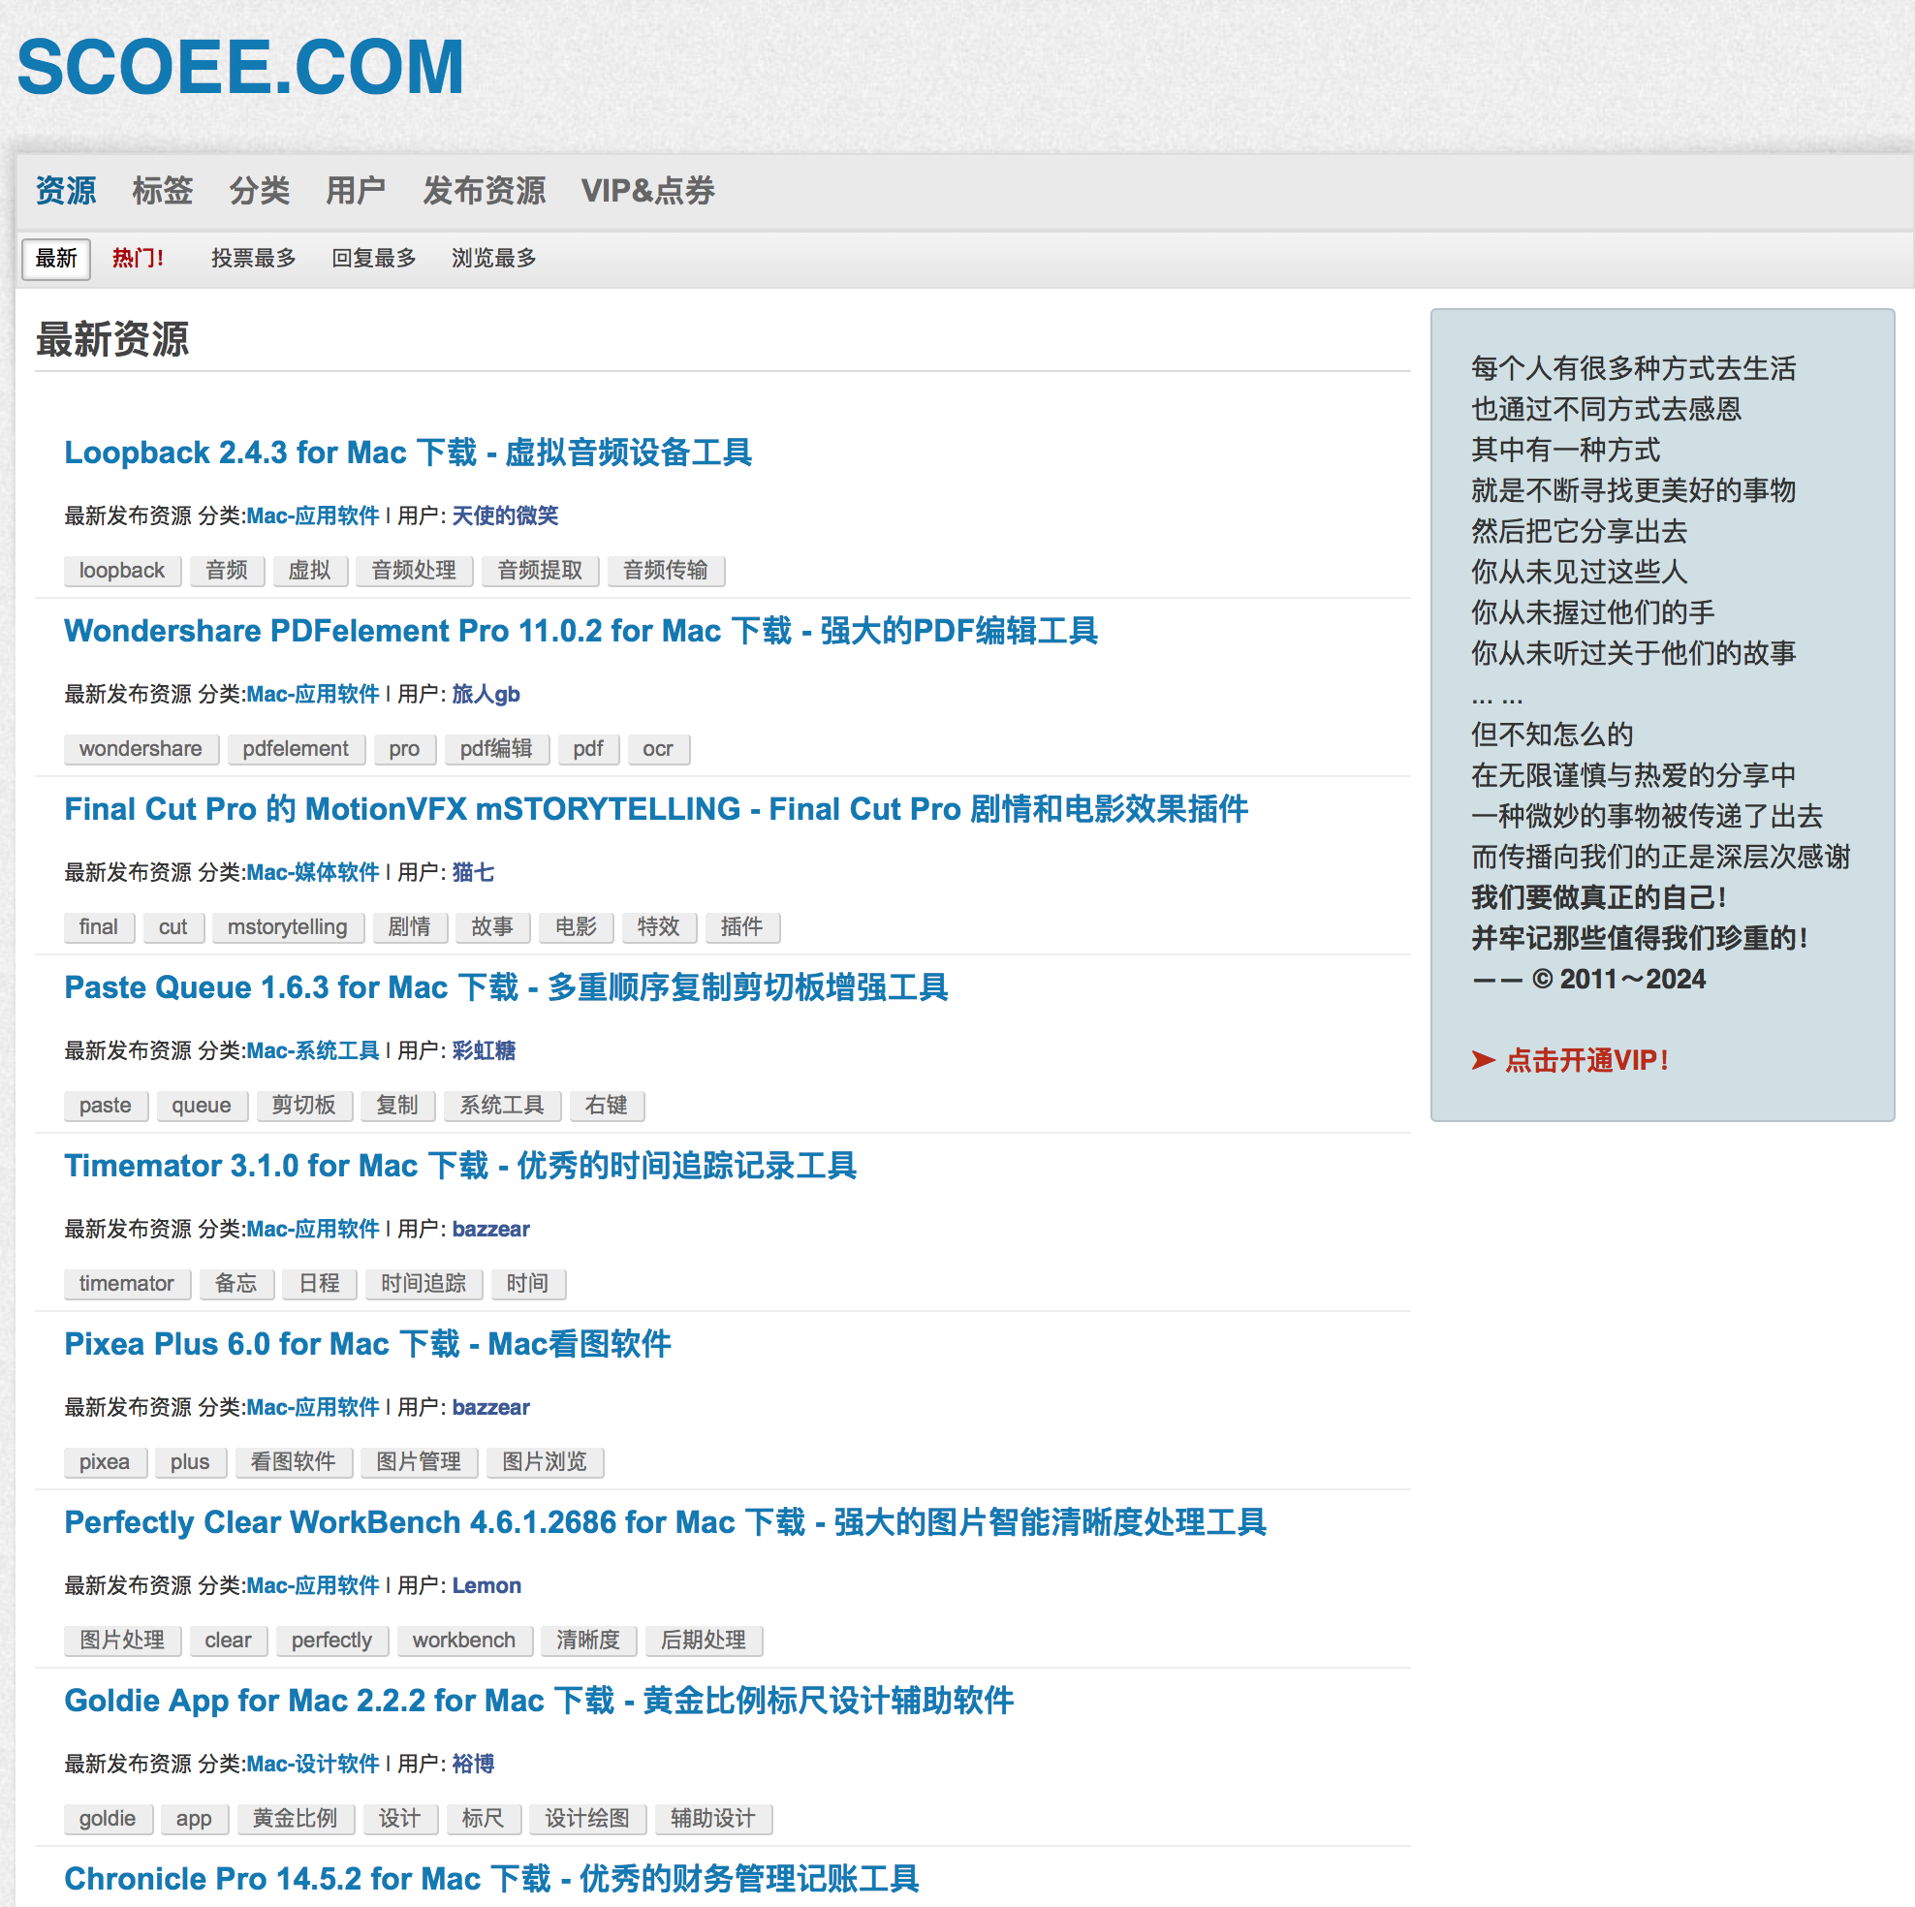Screen dimensions: 1915x1907
Task: Open Loopback 2.4.3 for Mac article
Action: 407,453
